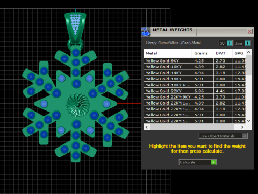The image size is (258, 194).
Task: Click the Use Object Materials gear icon
Action: pyautogui.click(x=245, y=136)
